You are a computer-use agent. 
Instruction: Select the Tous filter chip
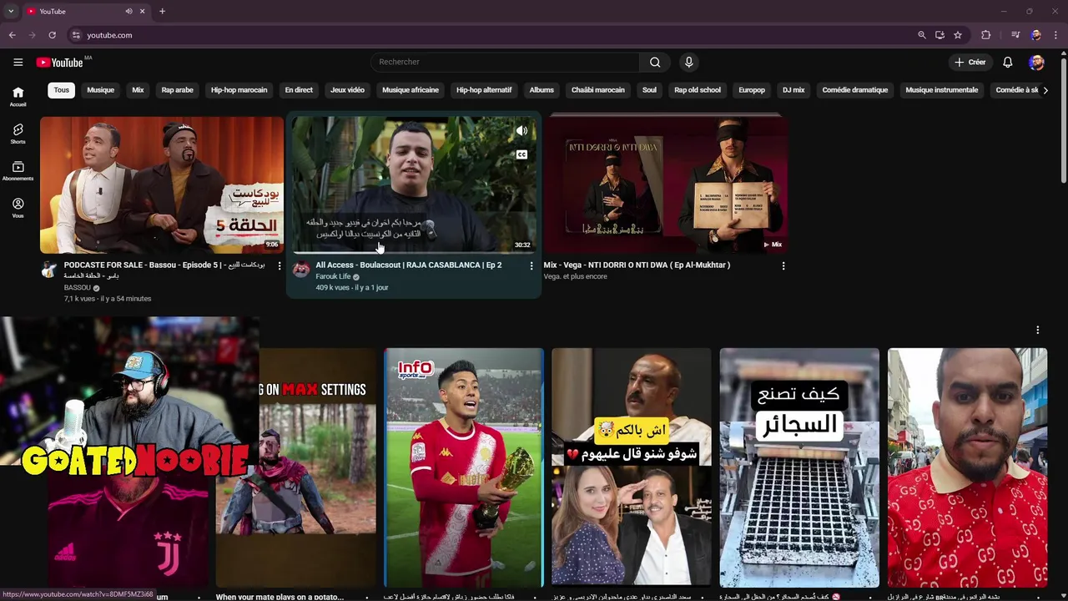click(x=62, y=90)
